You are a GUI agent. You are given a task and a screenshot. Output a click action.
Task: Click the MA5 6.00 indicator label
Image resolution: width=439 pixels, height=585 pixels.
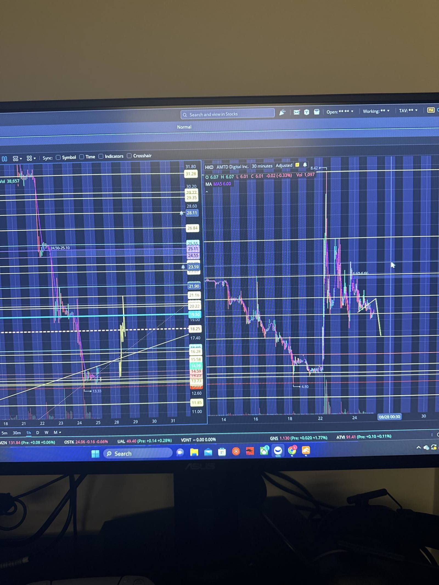(222, 184)
